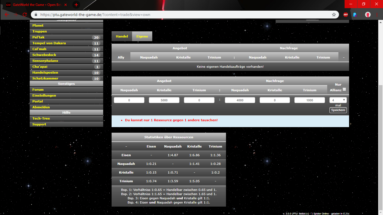View site info via the padlock icon
This screenshot has width=383, height=215.
point(36,15)
